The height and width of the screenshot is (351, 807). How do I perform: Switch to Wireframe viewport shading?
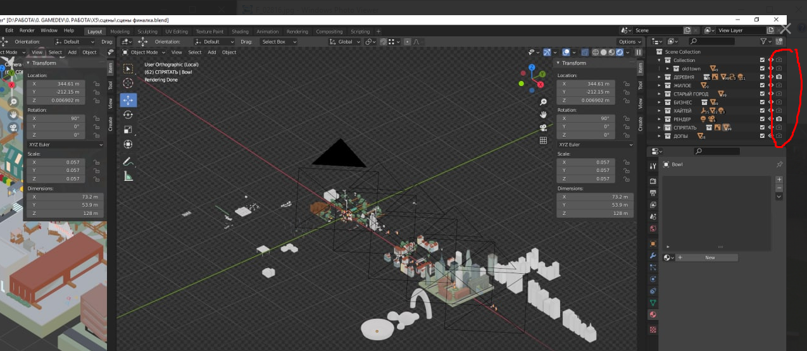596,52
